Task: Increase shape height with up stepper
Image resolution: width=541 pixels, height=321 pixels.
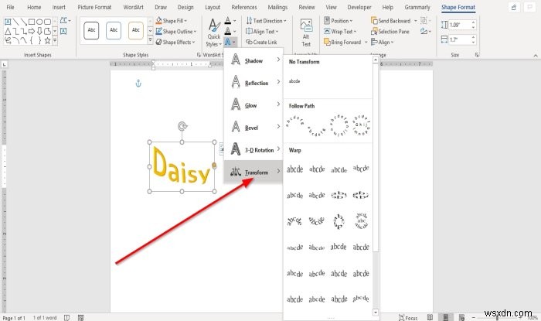Action: pyautogui.click(x=473, y=22)
